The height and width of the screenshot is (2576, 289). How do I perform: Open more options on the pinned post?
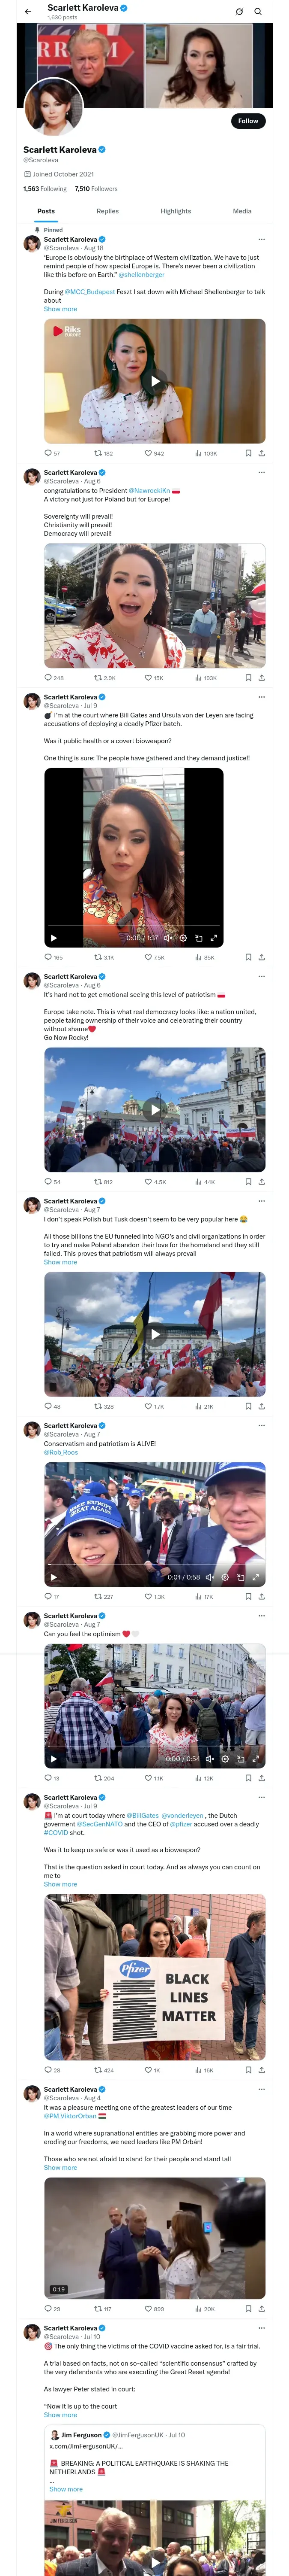tap(262, 239)
